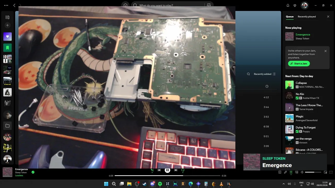Open Friend Activity icon
Viewport: 335px width, 188px height.
coord(295,5)
